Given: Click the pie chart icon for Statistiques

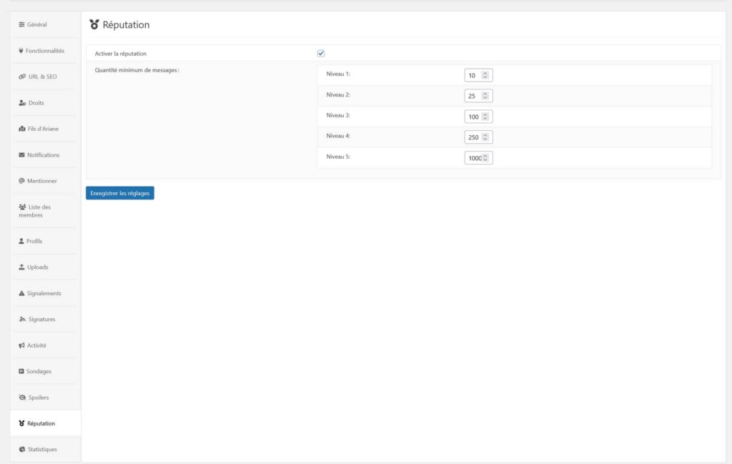Looking at the screenshot, I should click(22, 449).
